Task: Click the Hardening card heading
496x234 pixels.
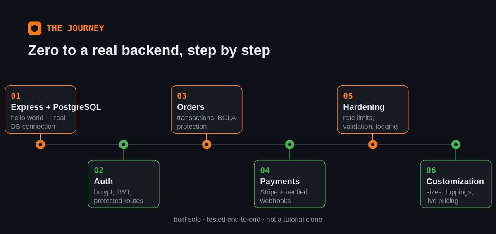Action: tap(364, 107)
